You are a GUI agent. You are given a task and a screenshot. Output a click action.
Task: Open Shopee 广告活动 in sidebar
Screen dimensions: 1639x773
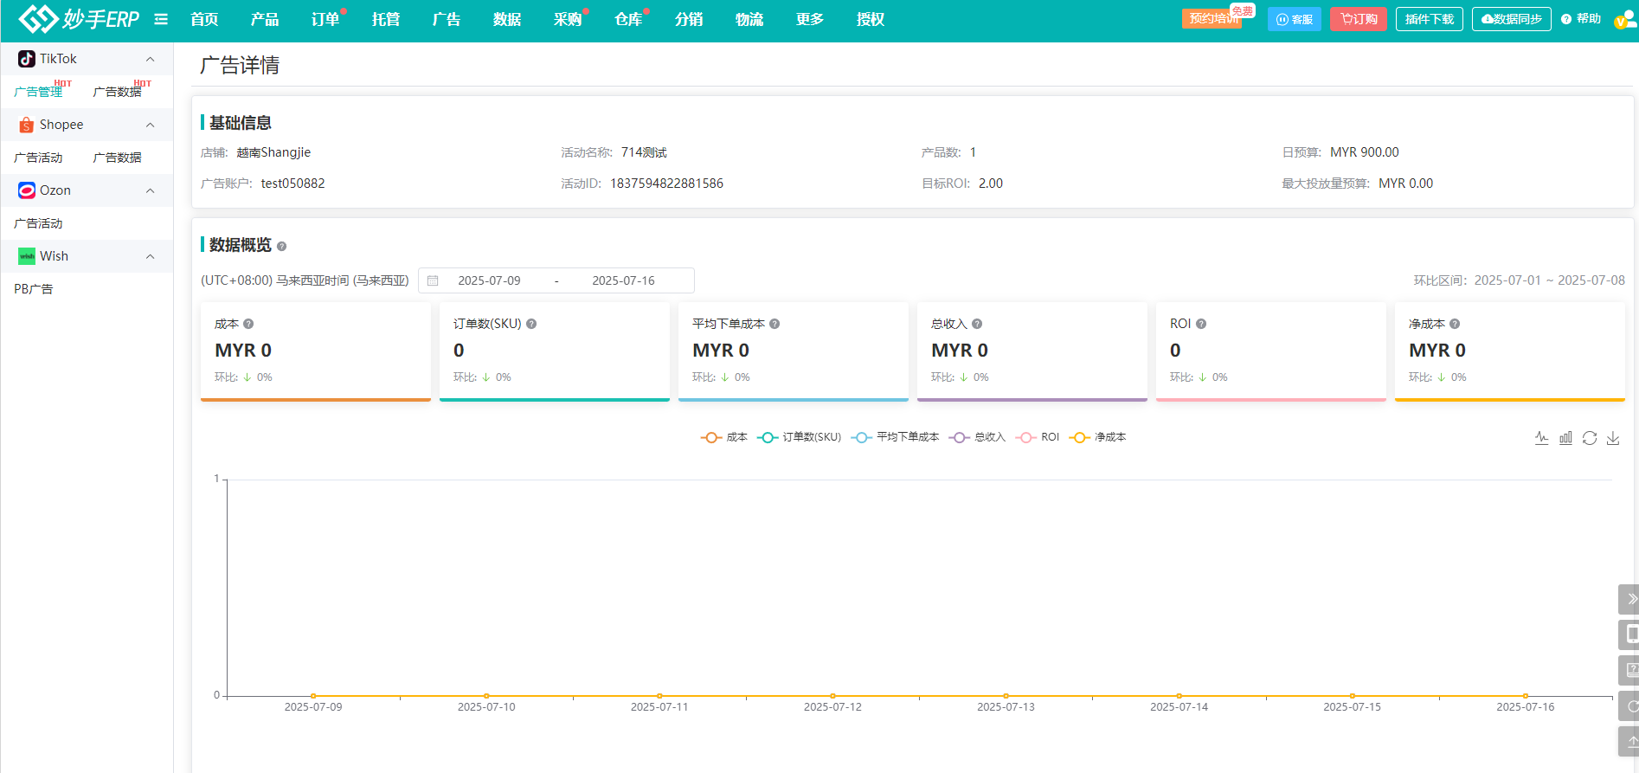click(38, 158)
